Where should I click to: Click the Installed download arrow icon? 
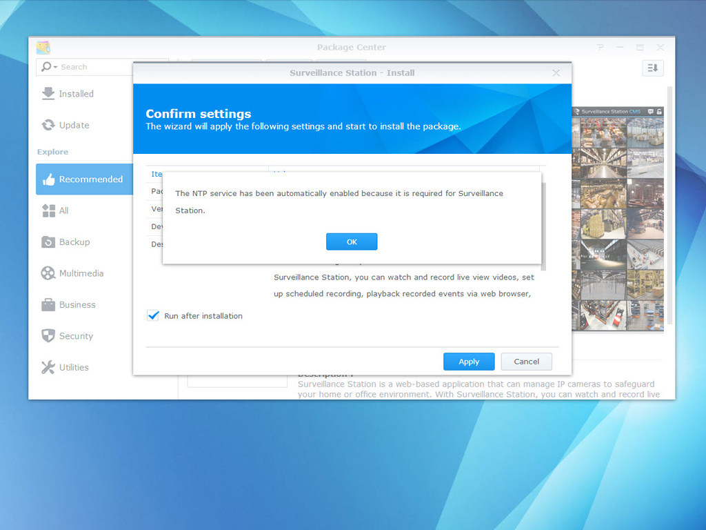(48, 94)
